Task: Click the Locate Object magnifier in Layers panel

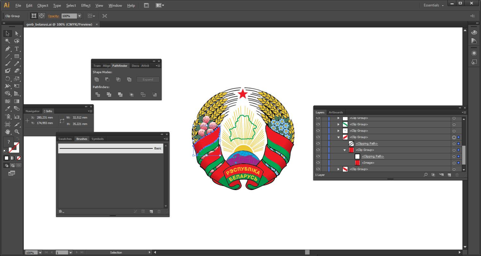Action: 426,175
